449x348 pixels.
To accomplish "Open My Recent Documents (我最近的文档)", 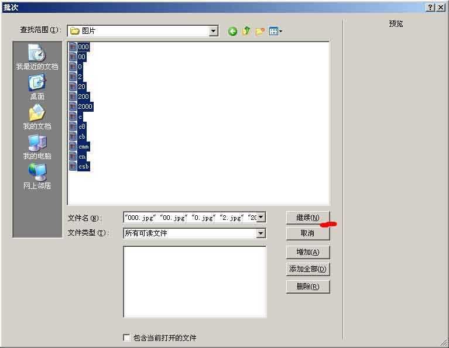I will [x=37, y=57].
